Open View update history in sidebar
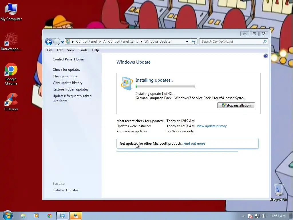The height and width of the screenshot is (220, 293). [68, 83]
